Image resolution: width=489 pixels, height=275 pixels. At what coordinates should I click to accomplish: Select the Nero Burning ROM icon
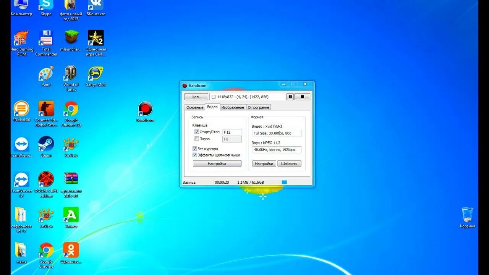[21, 44]
